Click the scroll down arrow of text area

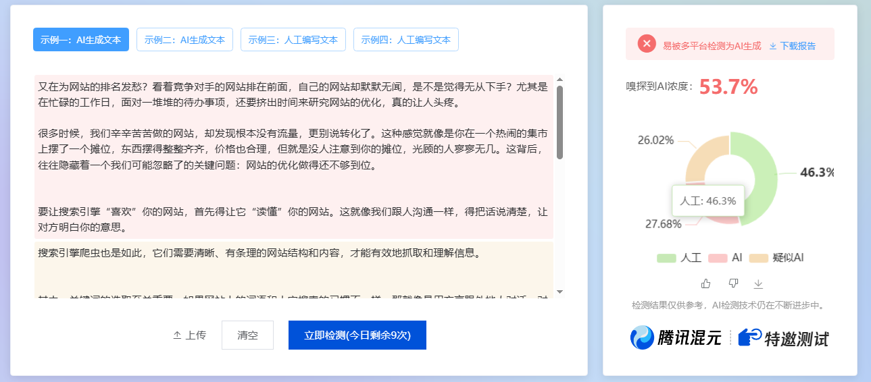click(x=559, y=292)
